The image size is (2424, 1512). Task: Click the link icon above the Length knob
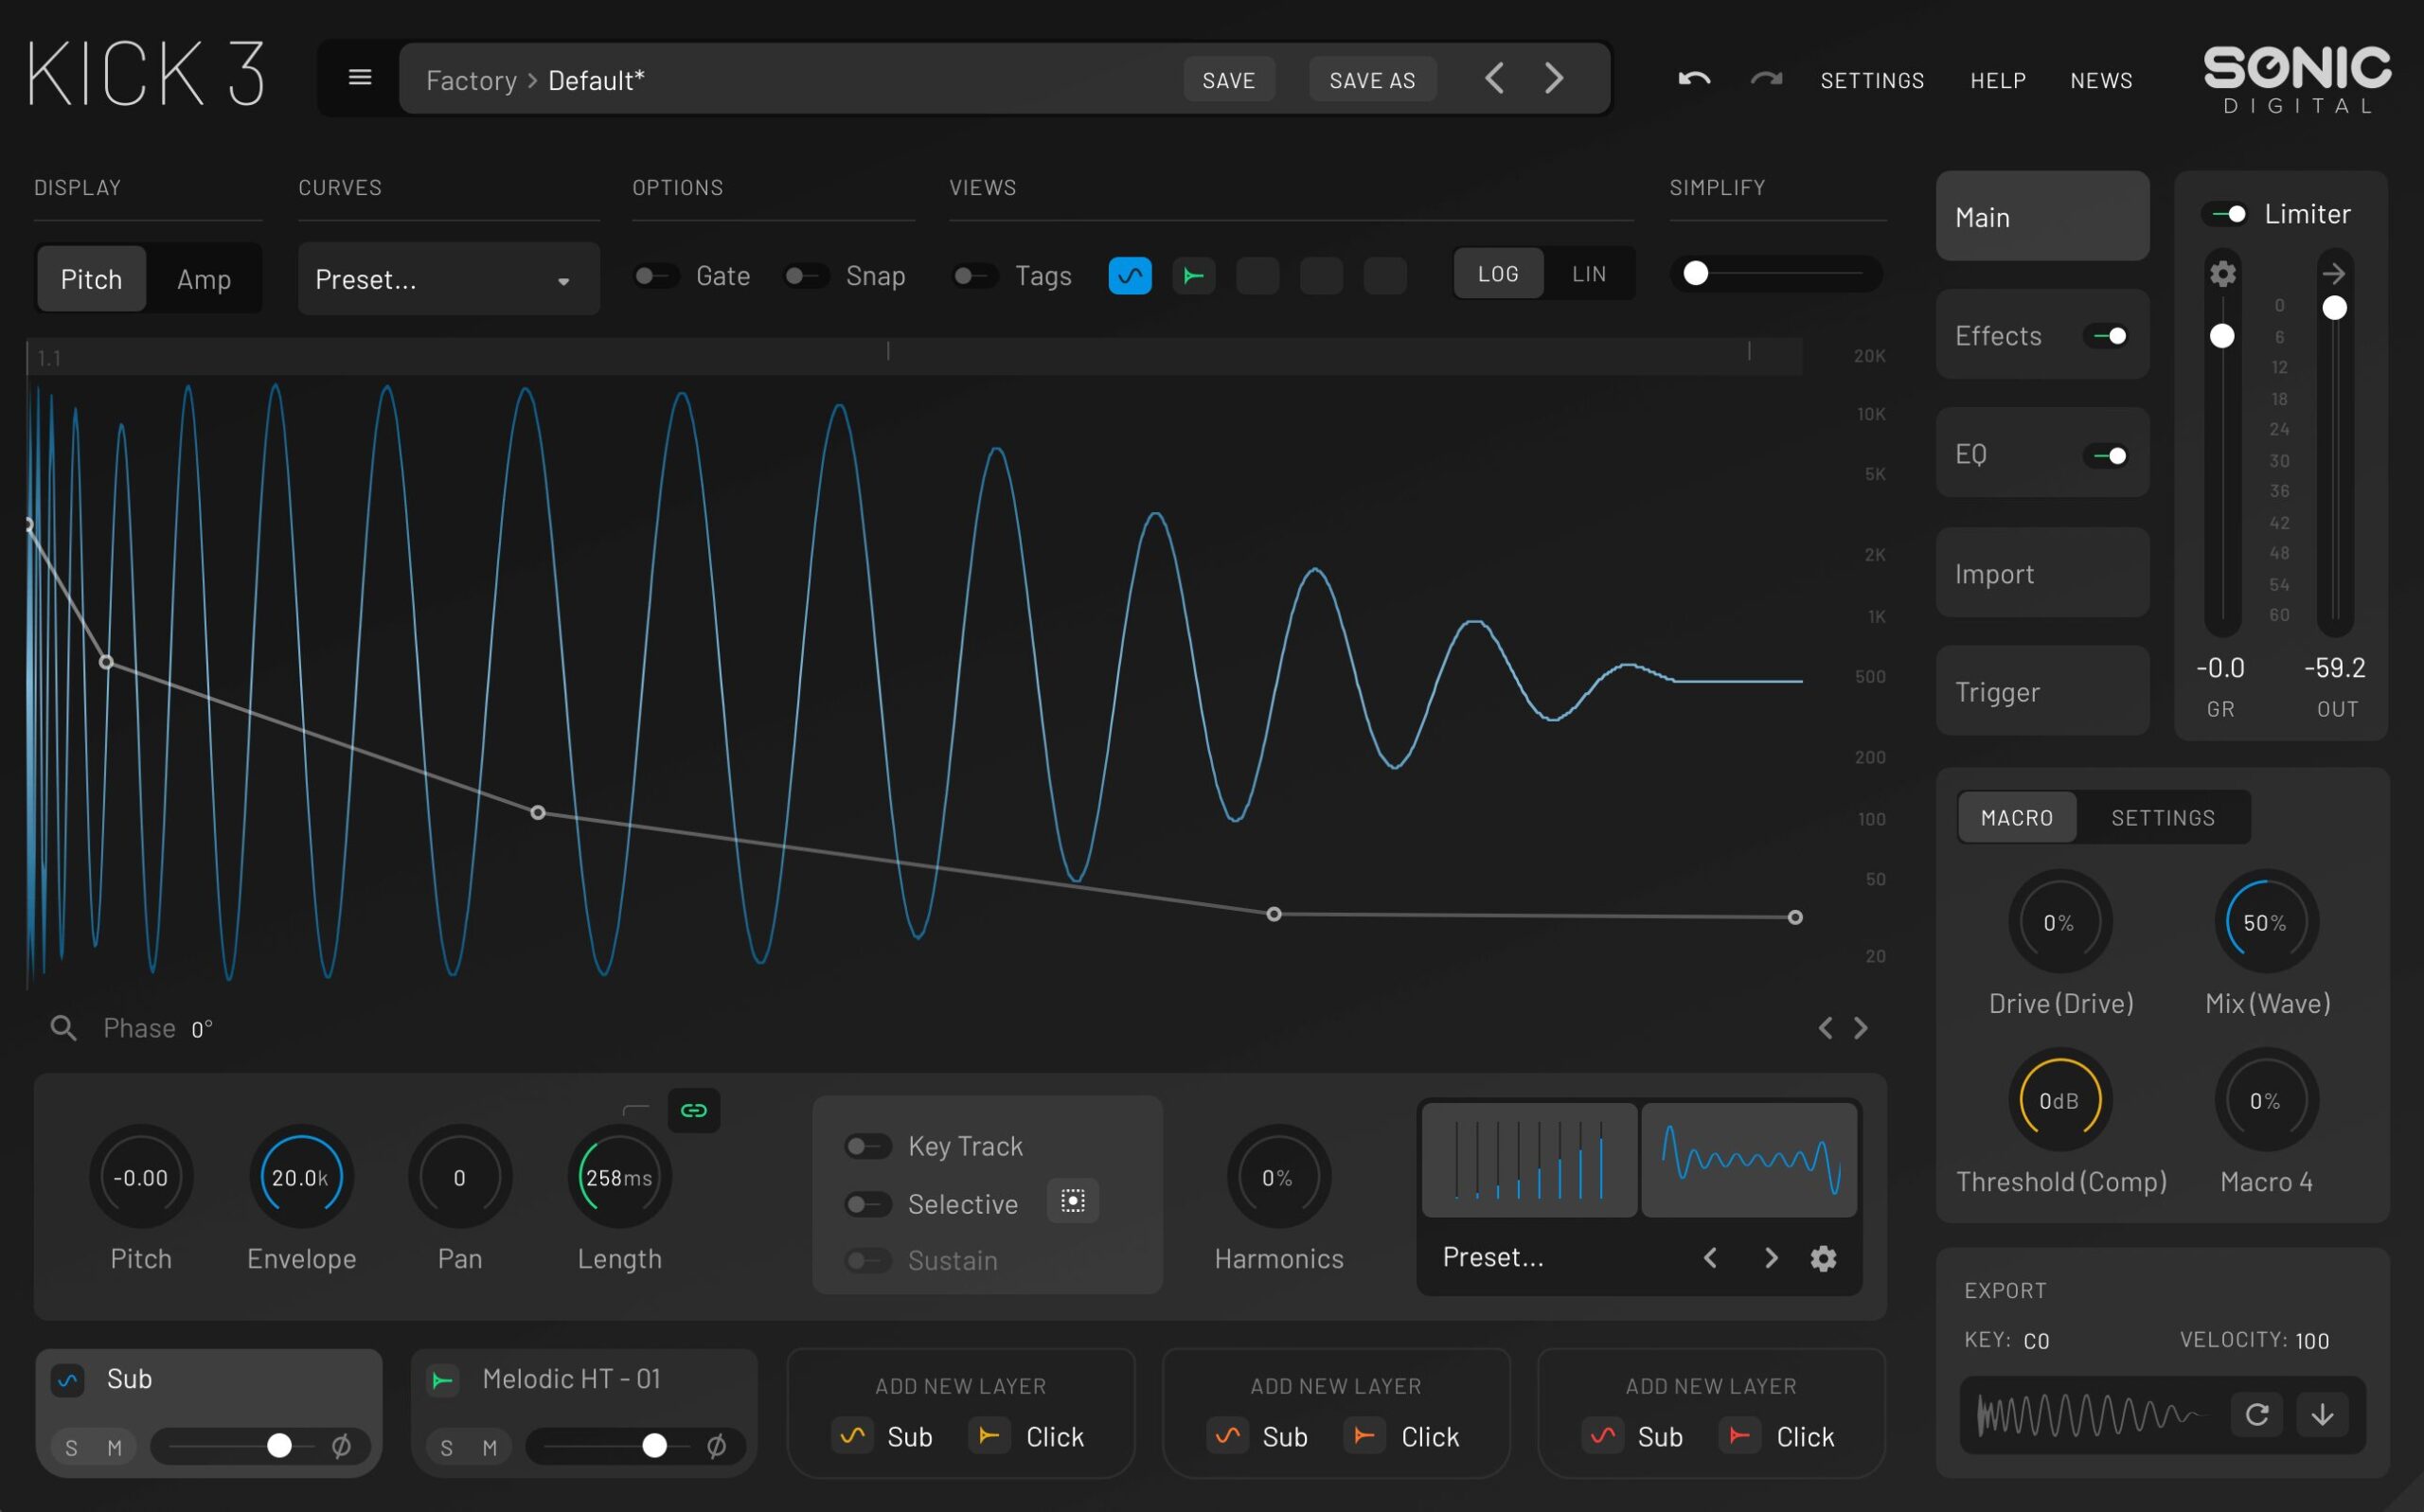pos(694,1110)
